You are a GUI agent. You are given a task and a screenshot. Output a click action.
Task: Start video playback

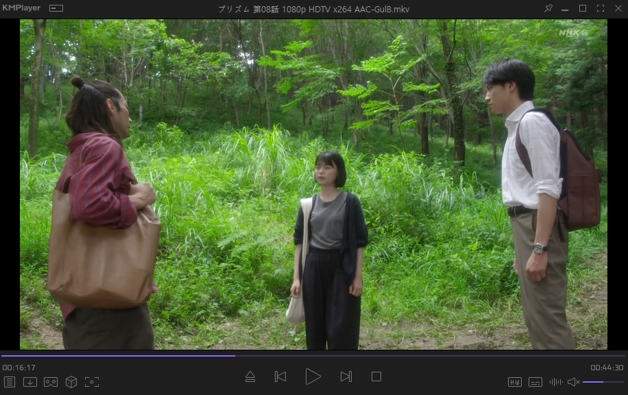(x=313, y=376)
